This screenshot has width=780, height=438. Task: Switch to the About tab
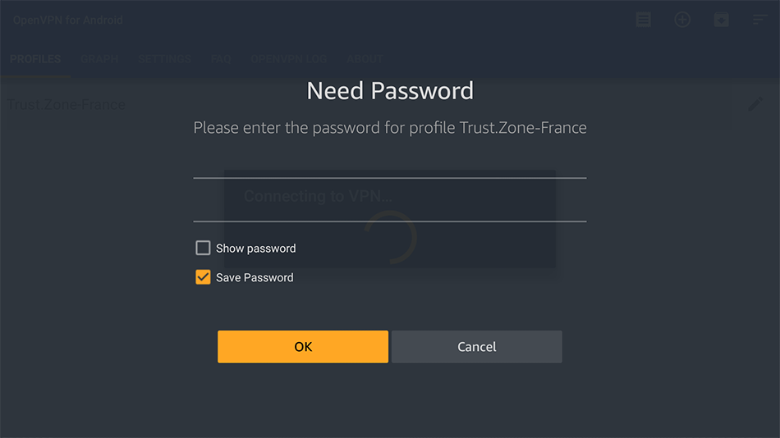tap(365, 59)
